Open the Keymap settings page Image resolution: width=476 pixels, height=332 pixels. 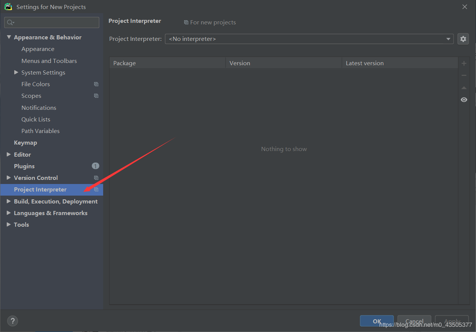[26, 143]
